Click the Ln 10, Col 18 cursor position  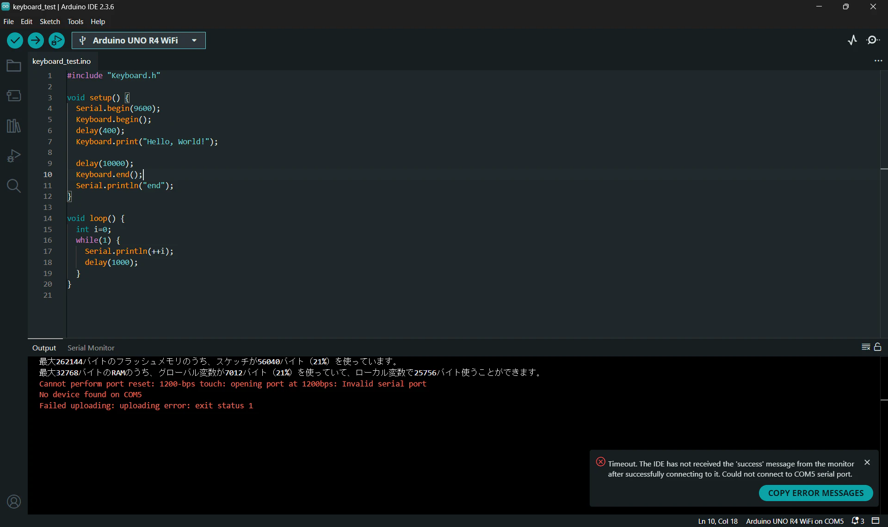click(x=718, y=521)
